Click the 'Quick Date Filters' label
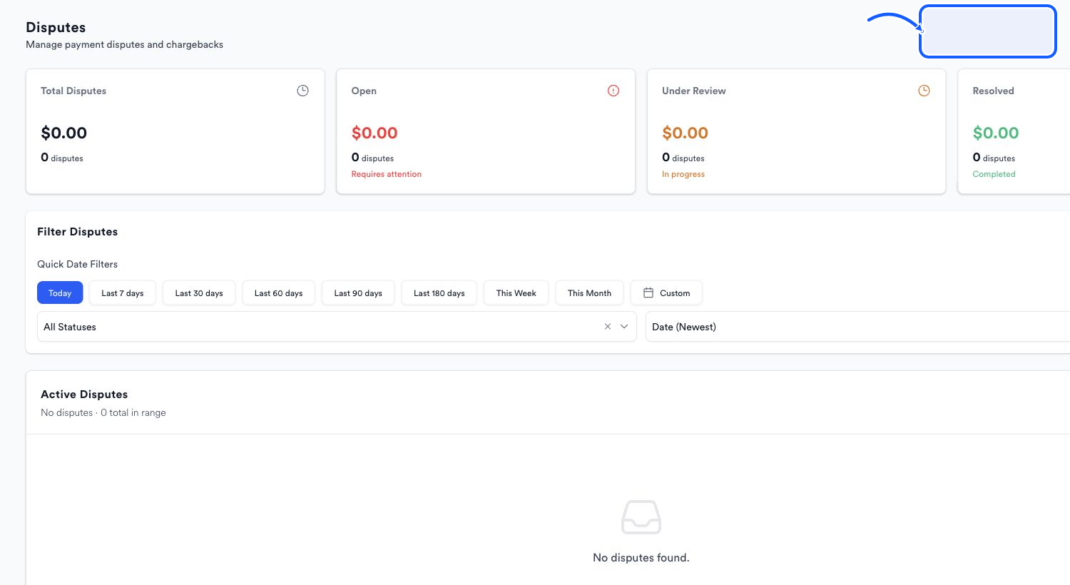This screenshot has width=1070, height=585. tap(77, 264)
